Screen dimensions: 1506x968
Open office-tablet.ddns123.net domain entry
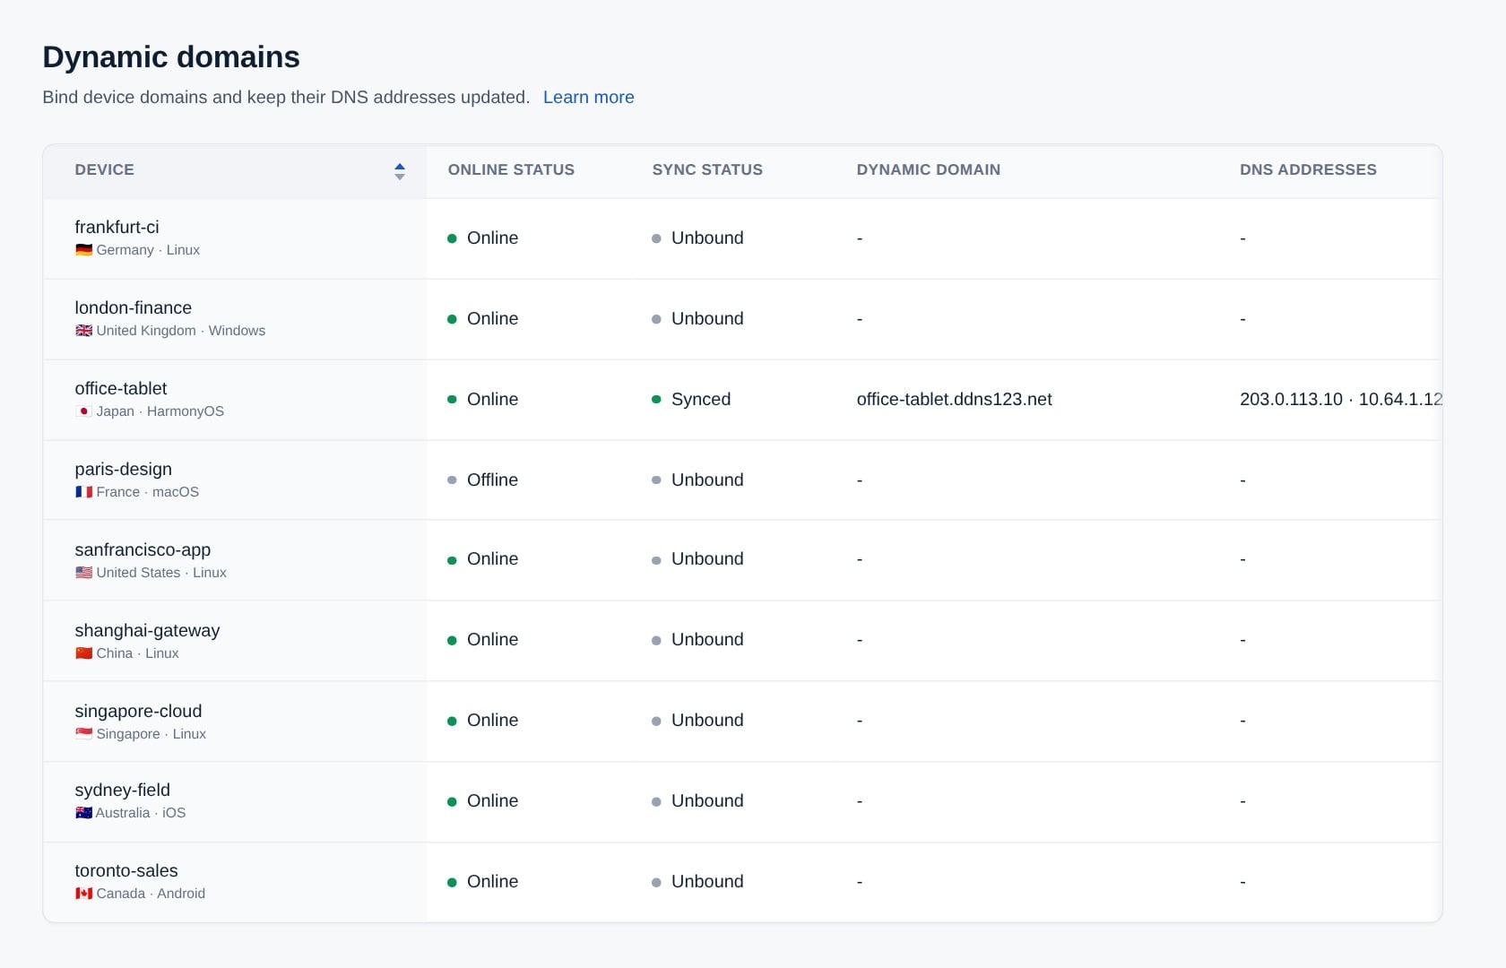954,399
